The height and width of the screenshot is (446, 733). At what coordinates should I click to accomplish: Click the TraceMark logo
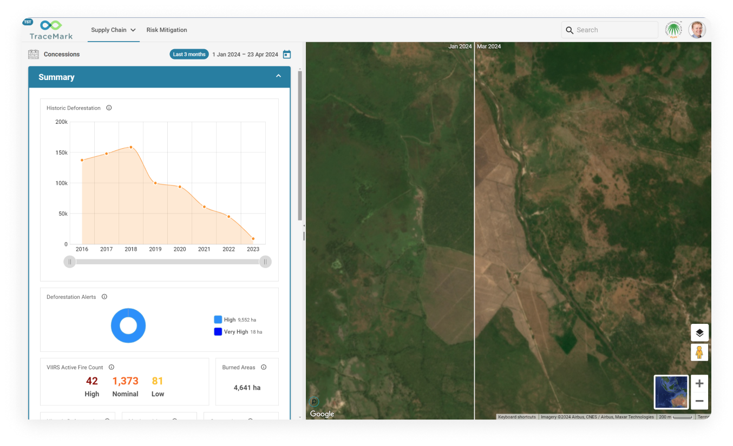51,30
